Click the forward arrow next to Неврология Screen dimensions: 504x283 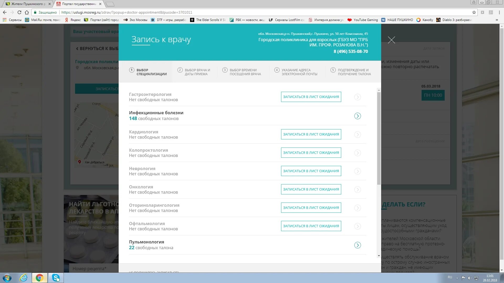coord(358,171)
